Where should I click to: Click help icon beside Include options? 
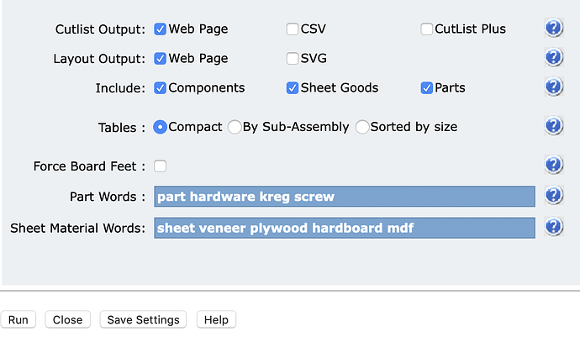553,87
